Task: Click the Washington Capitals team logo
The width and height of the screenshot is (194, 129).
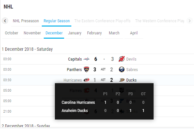Action: click(x=86, y=59)
